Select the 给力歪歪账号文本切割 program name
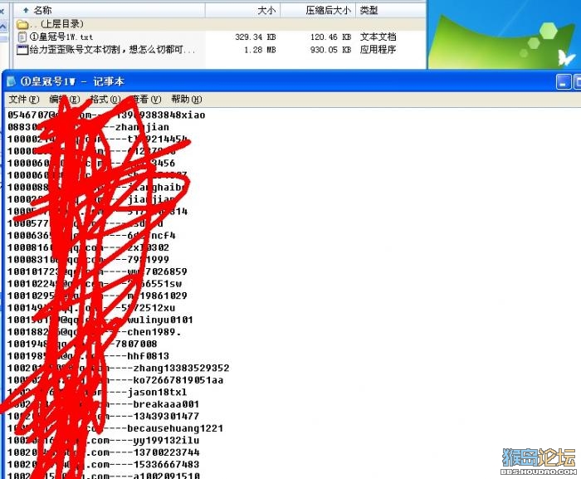This screenshot has width=581, height=479. pos(112,49)
